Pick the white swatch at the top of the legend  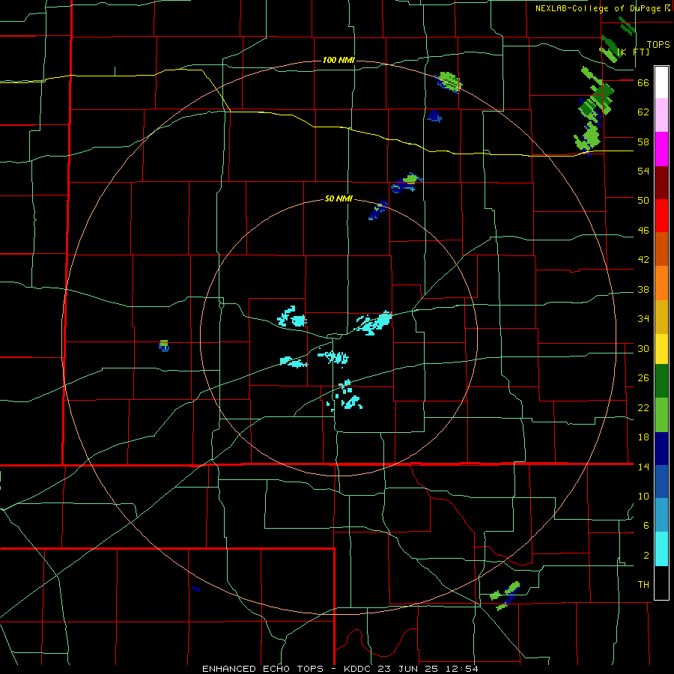tap(661, 82)
